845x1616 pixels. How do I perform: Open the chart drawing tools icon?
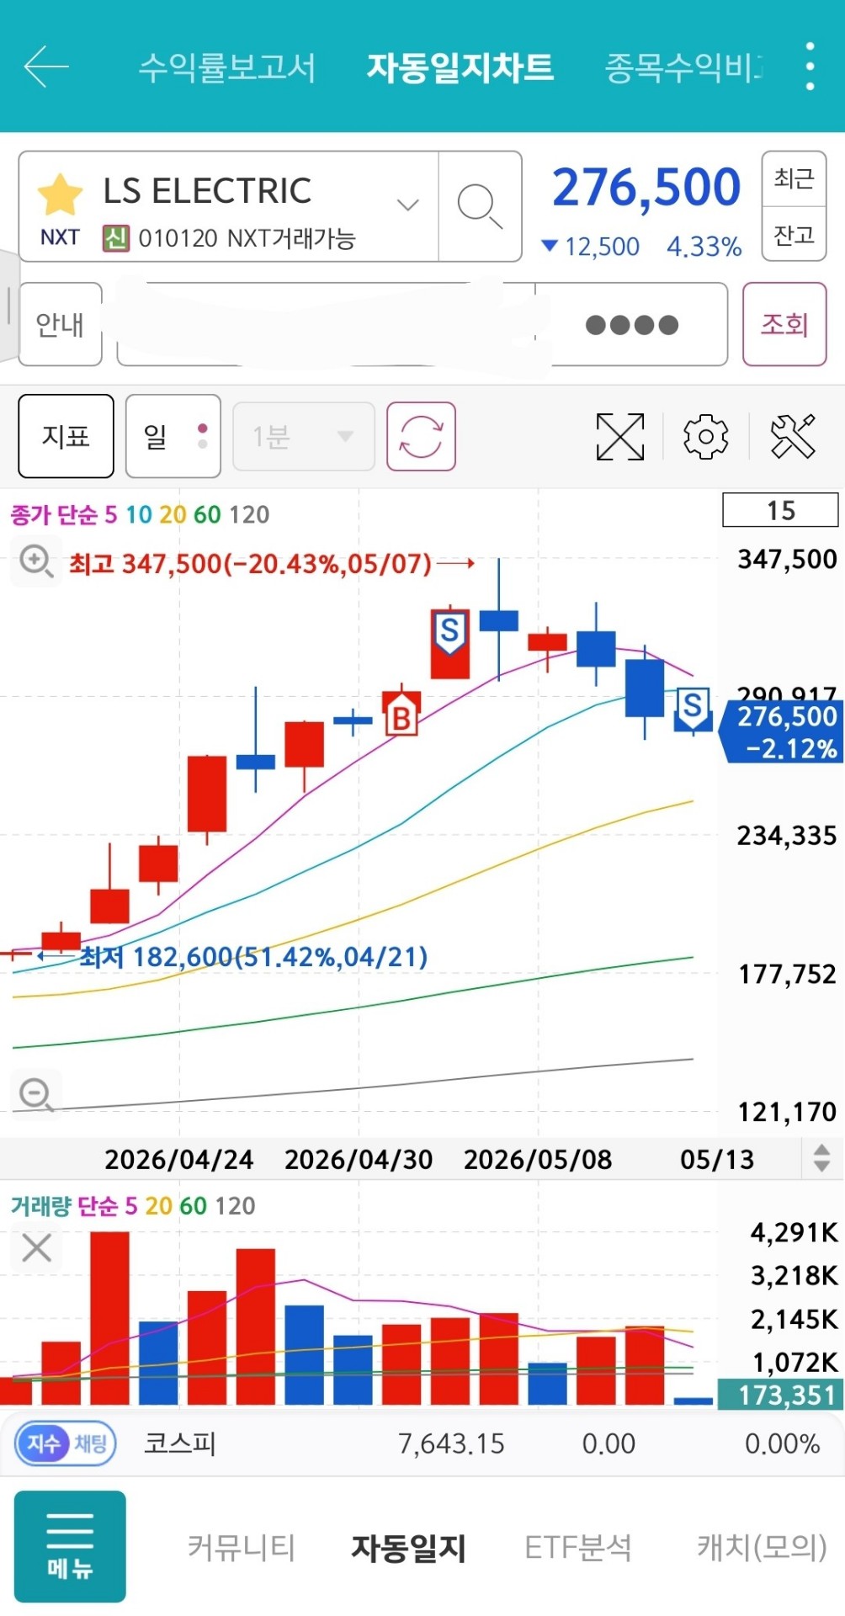(x=794, y=436)
